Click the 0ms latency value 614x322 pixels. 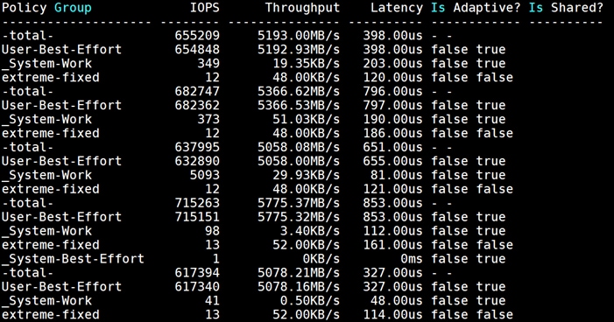pos(412,259)
